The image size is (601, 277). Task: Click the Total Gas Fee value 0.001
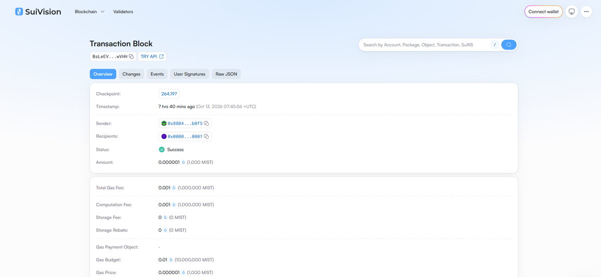click(164, 188)
